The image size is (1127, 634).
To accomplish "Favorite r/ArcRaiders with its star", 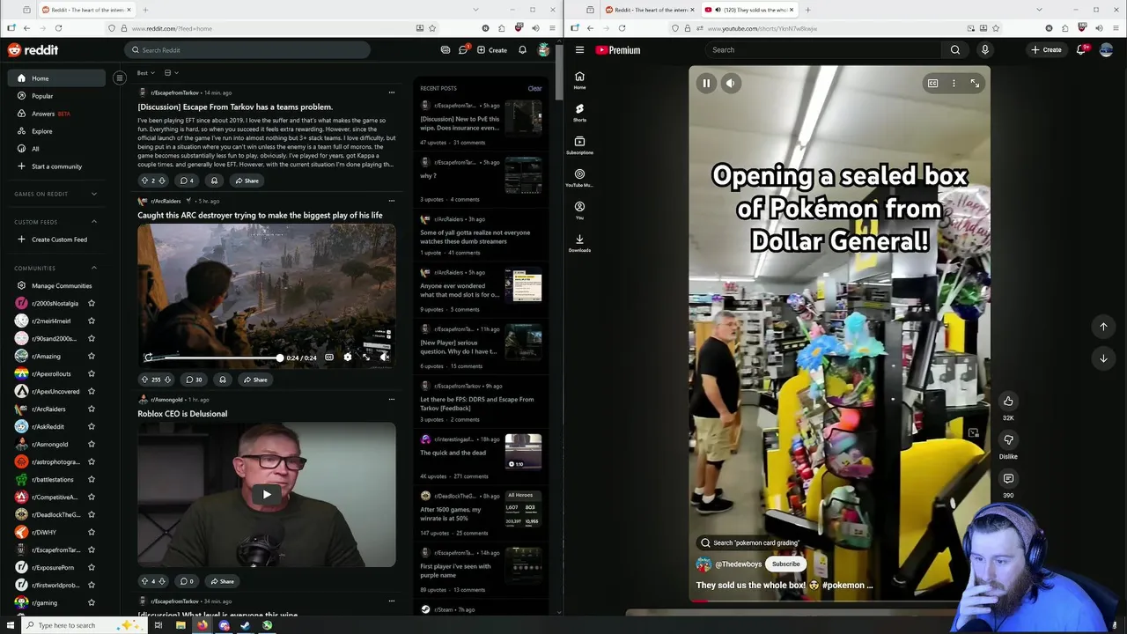I will point(91,409).
